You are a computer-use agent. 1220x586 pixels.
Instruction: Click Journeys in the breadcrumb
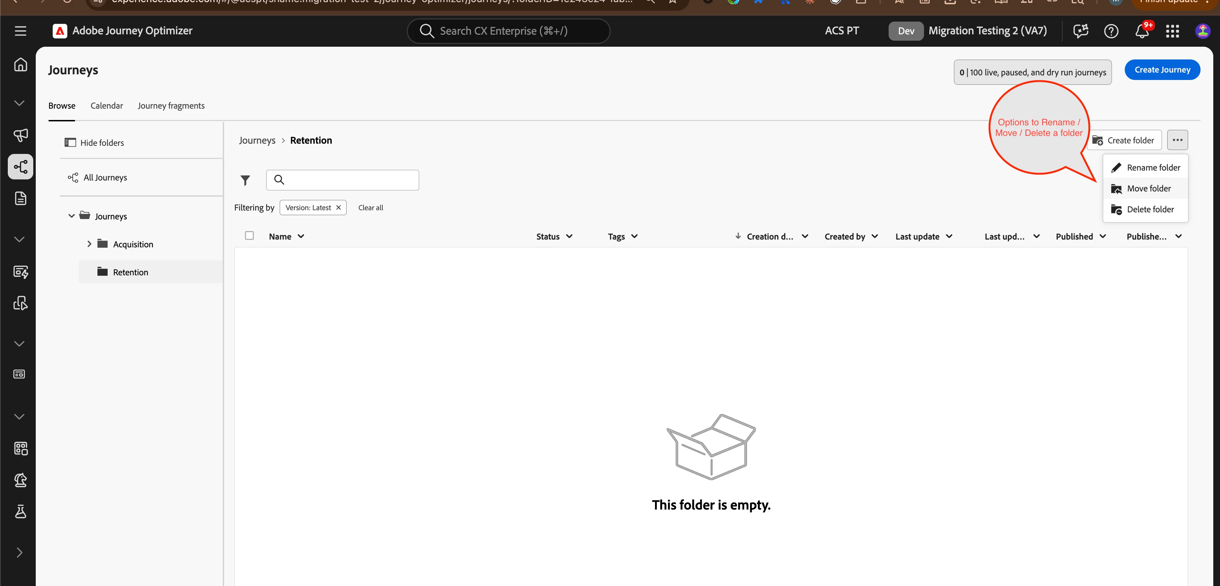[257, 140]
